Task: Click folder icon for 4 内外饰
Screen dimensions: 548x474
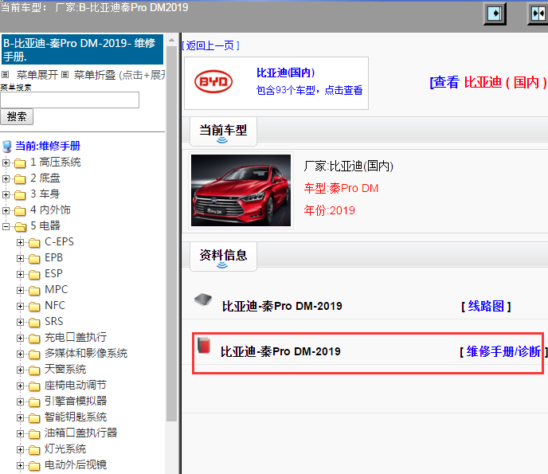Action: pos(20,211)
